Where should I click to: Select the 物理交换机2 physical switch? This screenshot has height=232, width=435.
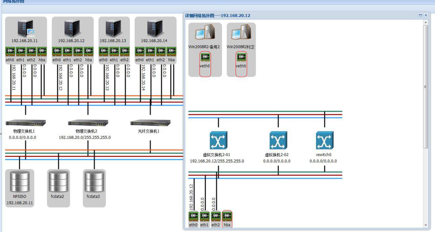(x=88, y=123)
